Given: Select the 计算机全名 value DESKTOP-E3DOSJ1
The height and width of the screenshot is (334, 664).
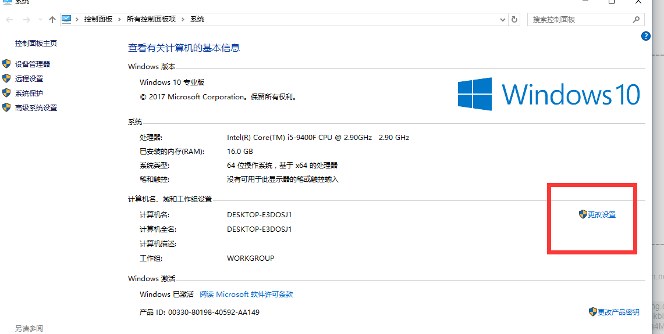Looking at the screenshot, I should (260, 229).
